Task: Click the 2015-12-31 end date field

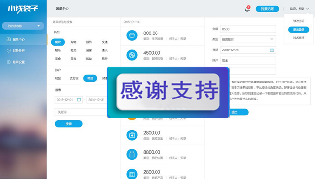Action: [x=96, y=100]
